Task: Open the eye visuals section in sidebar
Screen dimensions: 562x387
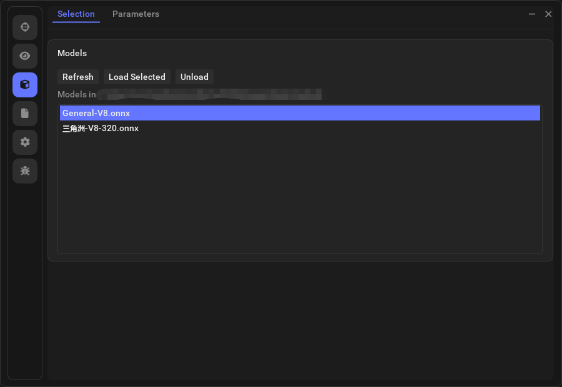Action: coord(25,56)
